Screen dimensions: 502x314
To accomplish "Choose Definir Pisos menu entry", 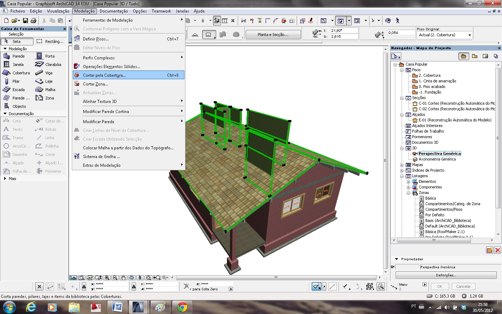I will 128,39.
